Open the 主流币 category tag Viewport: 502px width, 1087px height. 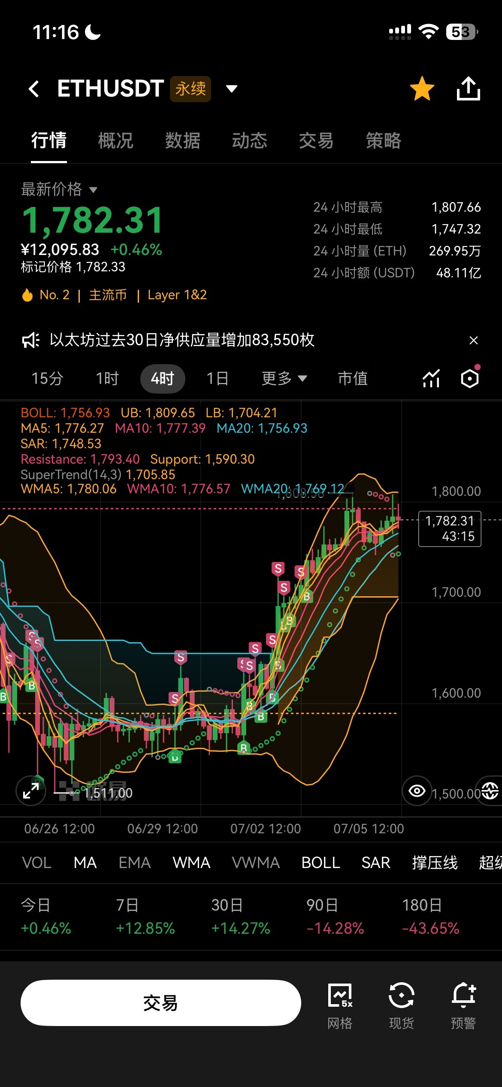click(x=108, y=295)
